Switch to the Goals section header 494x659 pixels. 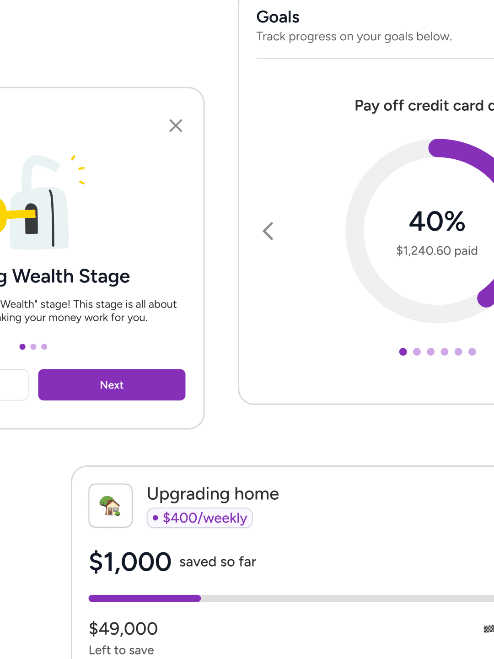278,17
